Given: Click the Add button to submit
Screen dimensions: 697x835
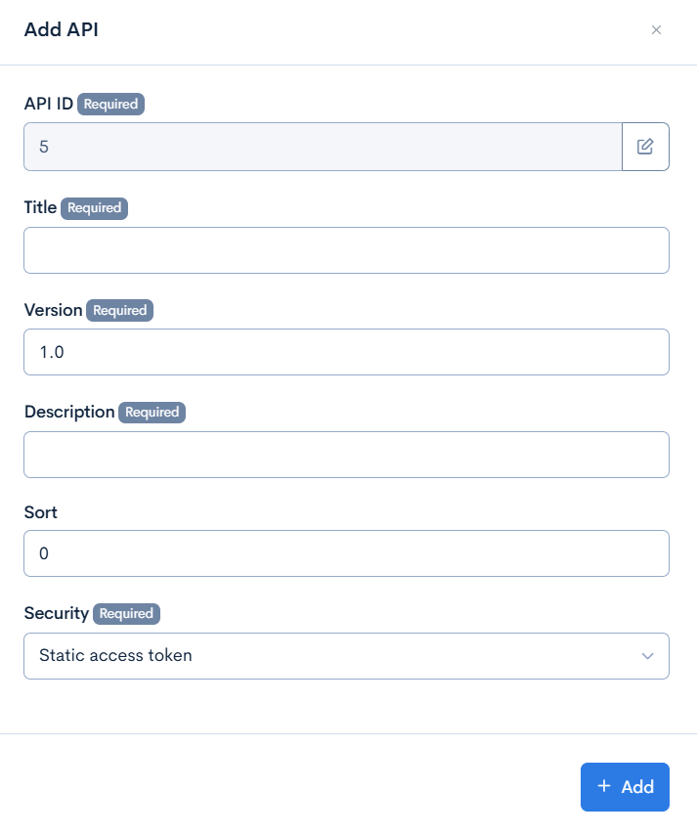Looking at the screenshot, I should (x=625, y=786).
